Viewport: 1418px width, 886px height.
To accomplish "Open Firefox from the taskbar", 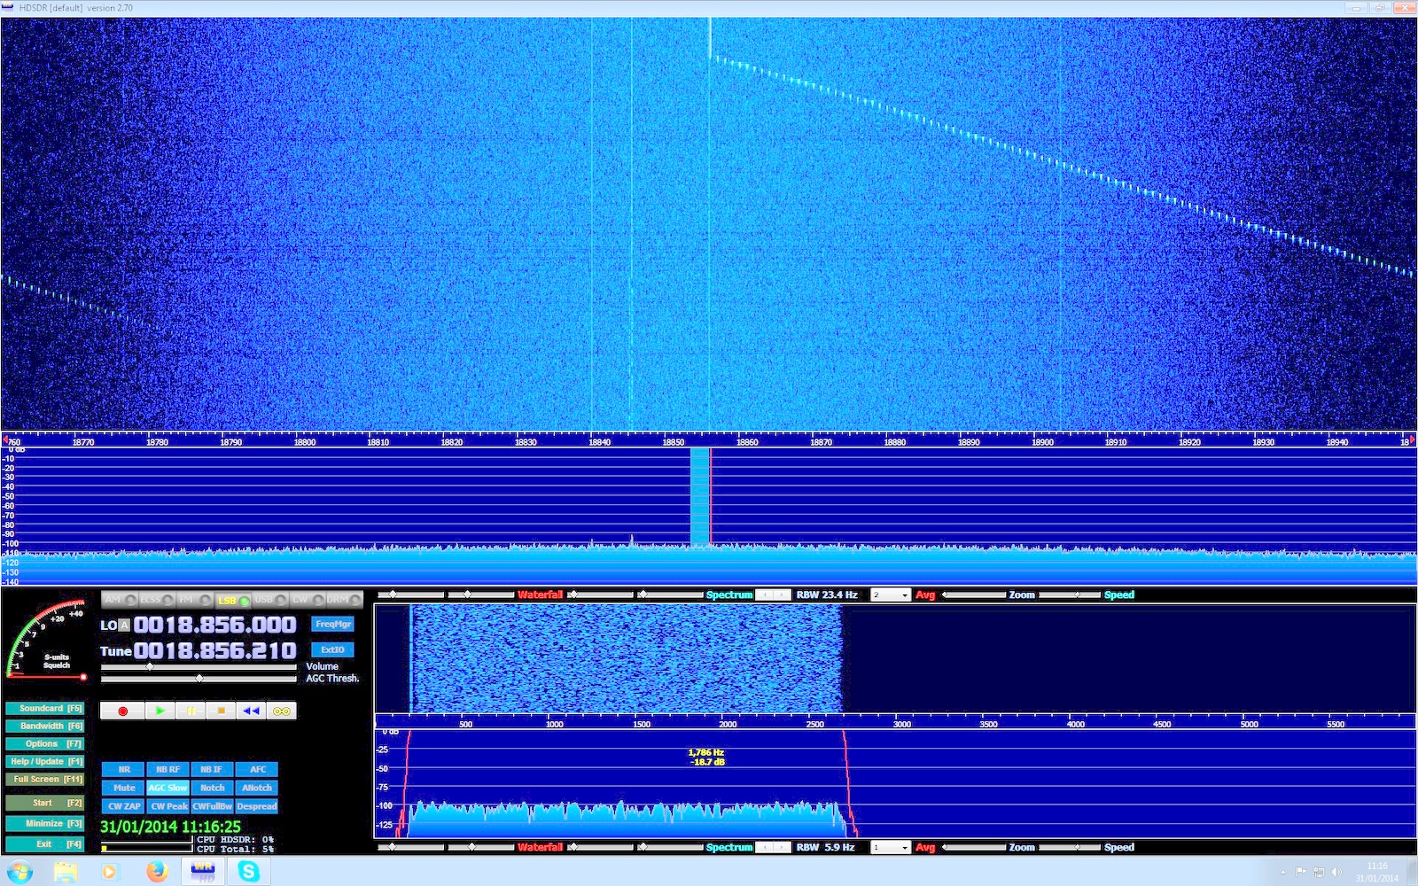I will point(157,872).
